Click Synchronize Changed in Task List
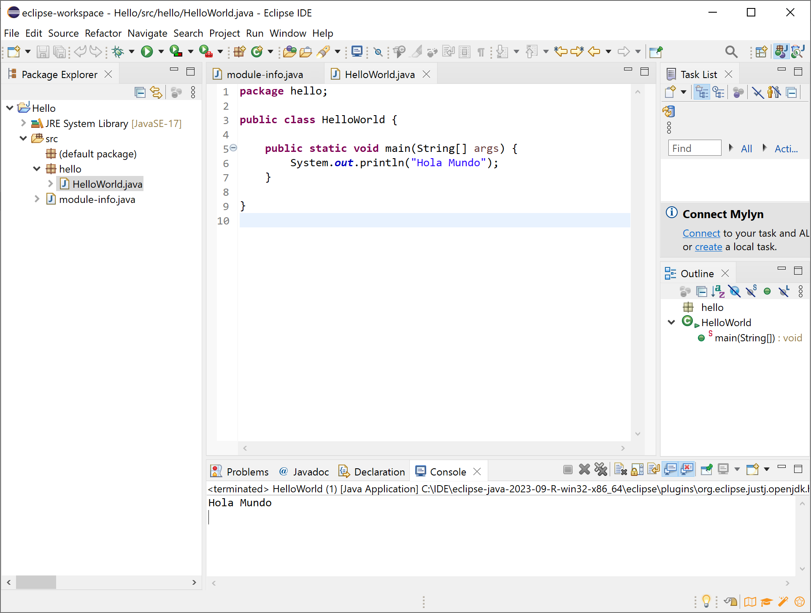The height and width of the screenshot is (613, 811). click(x=669, y=111)
